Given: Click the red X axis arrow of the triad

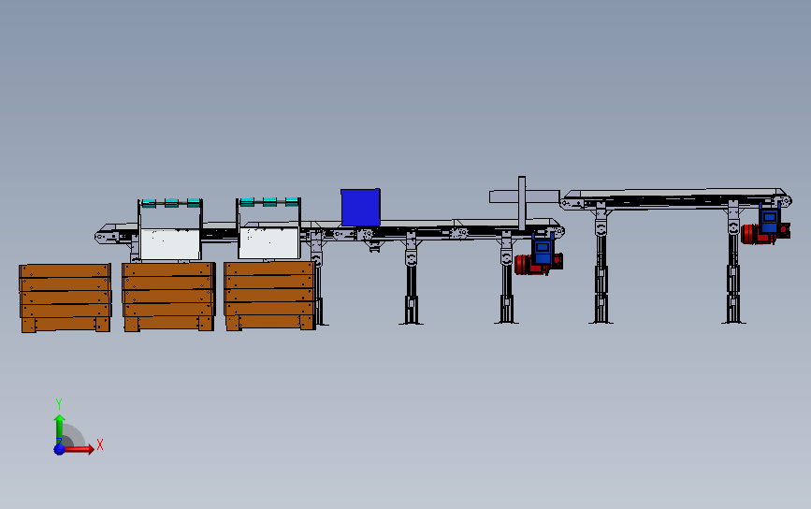Looking at the screenshot, I should pos(79,449).
